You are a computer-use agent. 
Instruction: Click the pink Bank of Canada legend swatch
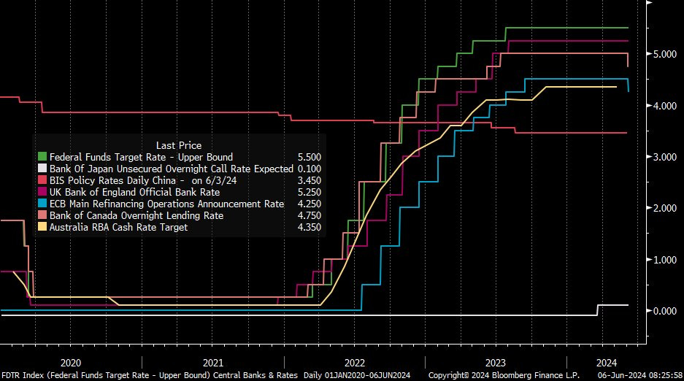[x=42, y=215]
